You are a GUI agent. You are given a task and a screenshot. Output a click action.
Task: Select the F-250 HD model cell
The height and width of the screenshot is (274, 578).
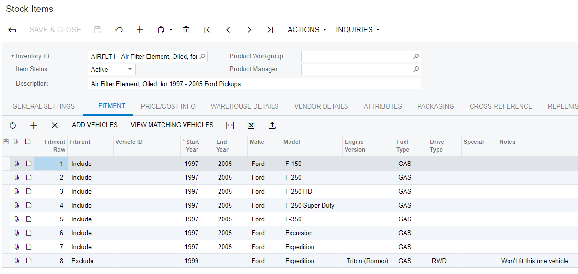click(x=312, y=191)
